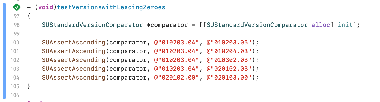Click line number 105 in gutter
The height and width of the screenshot is (102, 380).
[x=15, y=86]
